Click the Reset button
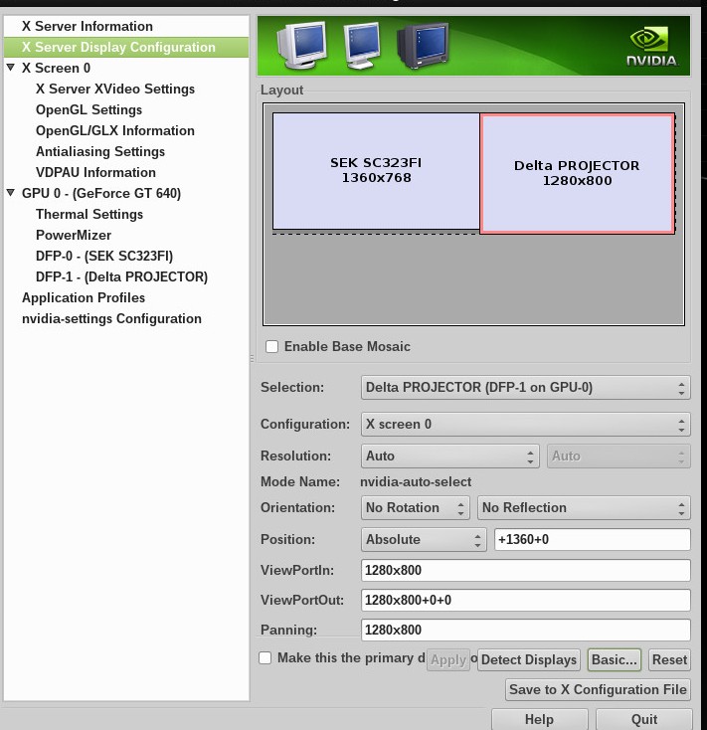This screenshot has height=730, width=707. click(669, 659)
